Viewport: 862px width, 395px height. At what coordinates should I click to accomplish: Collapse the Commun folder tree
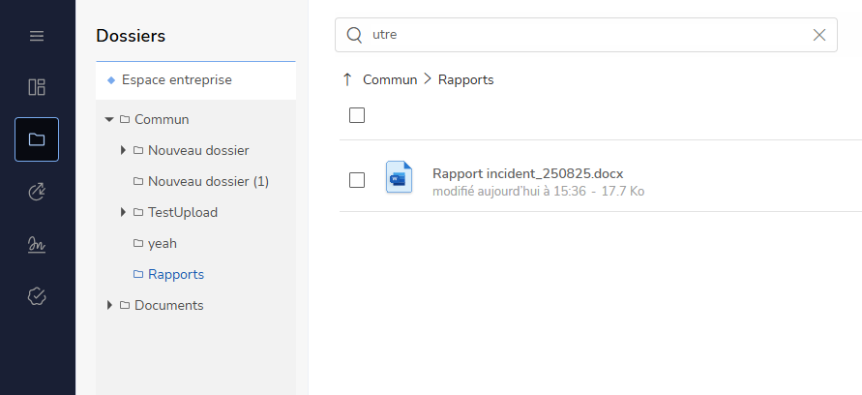coord(109,119)
